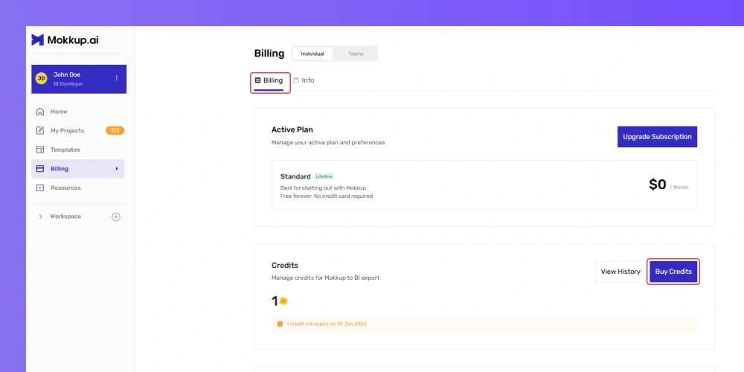Click the Billing card icon in sidebar

click(40, 168)
